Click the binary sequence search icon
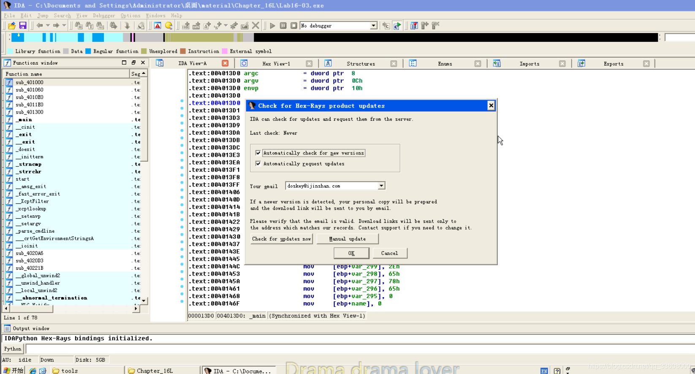The width and height of the screenshot is (695, 374). 100,26
